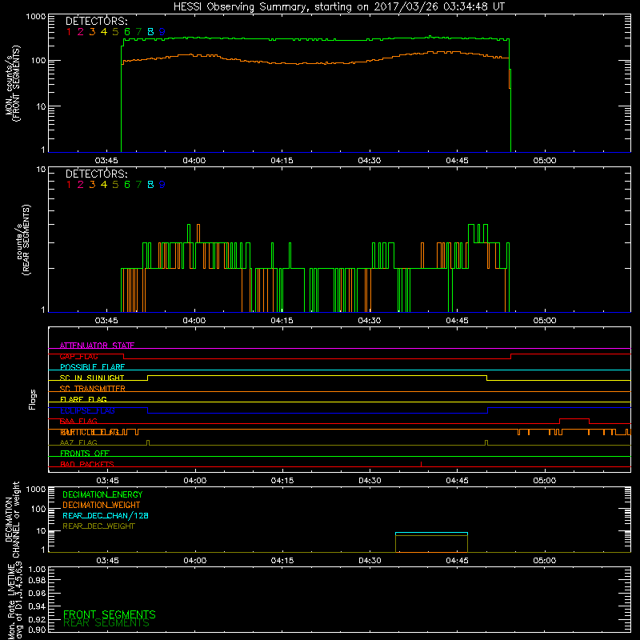The width and height of the screenshot is (640, 640).
Task: Click the cyan REAR_DEC_CHAN step in decimation plot
Action: [x=431, y=533]
